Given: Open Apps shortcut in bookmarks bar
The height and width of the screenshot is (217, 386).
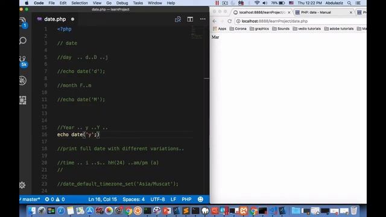Looking at the screenshot, I should 220,28.
